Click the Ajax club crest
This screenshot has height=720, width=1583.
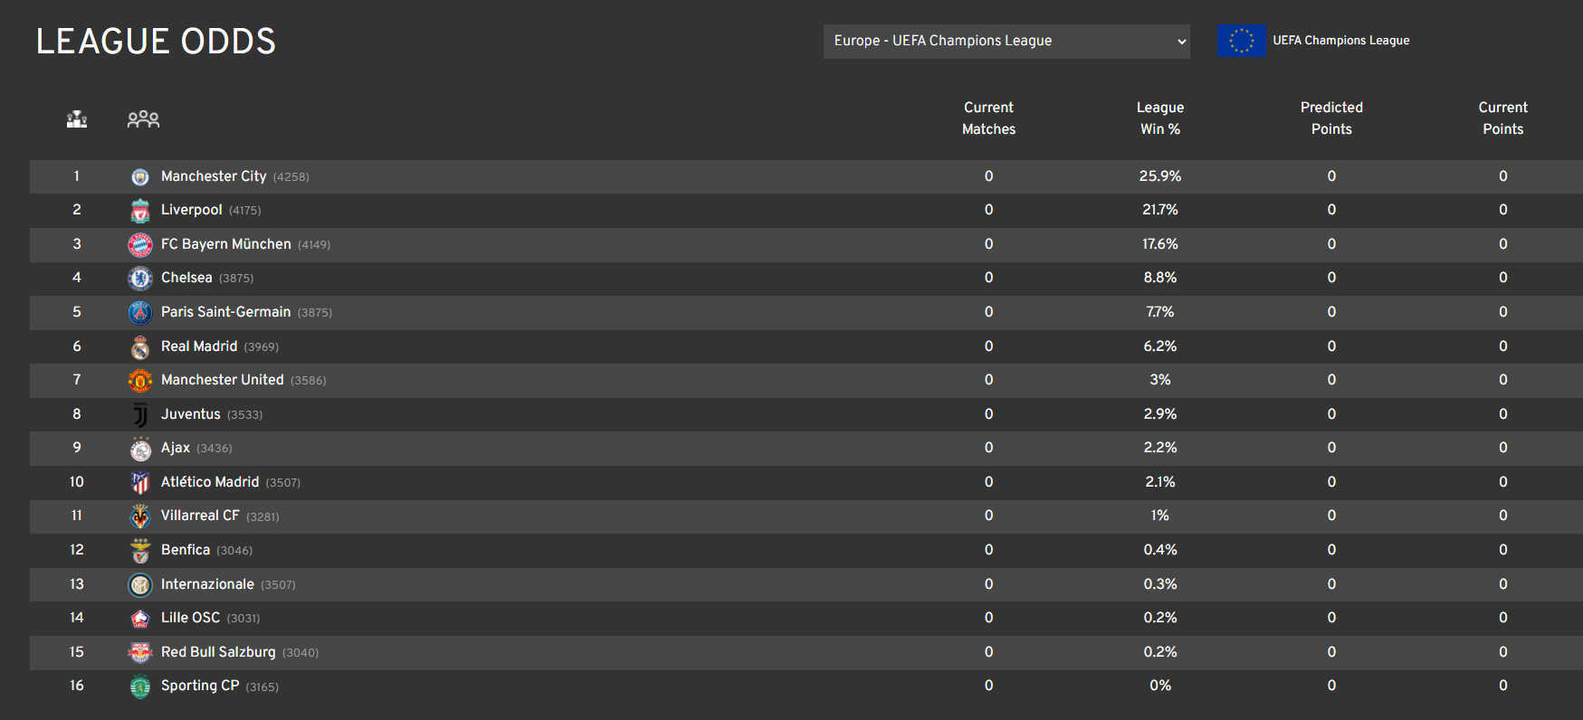pos(139,449)
